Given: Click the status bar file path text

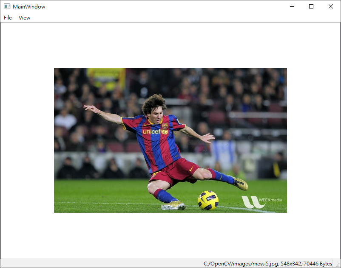Looking at the screenshot, I should click(x=268, y=264).
